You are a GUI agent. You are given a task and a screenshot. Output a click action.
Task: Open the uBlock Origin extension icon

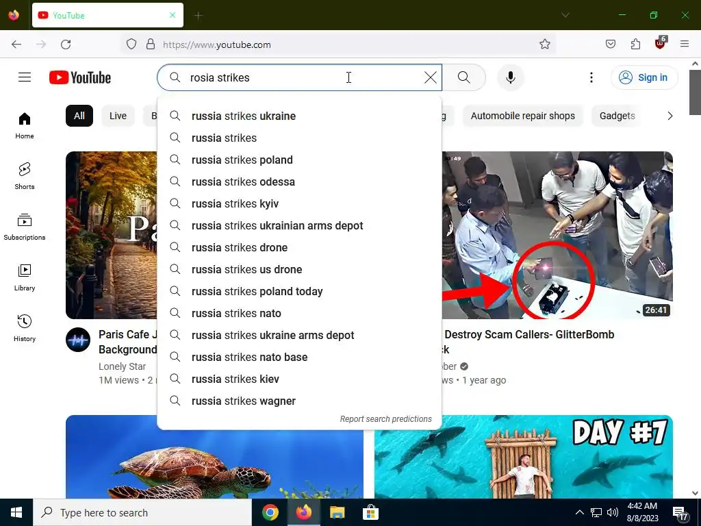coord(661,43)
